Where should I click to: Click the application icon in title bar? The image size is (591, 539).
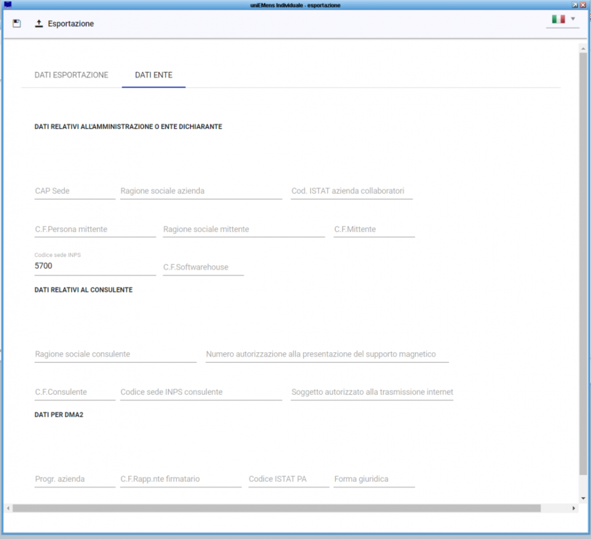coord(7,5)
